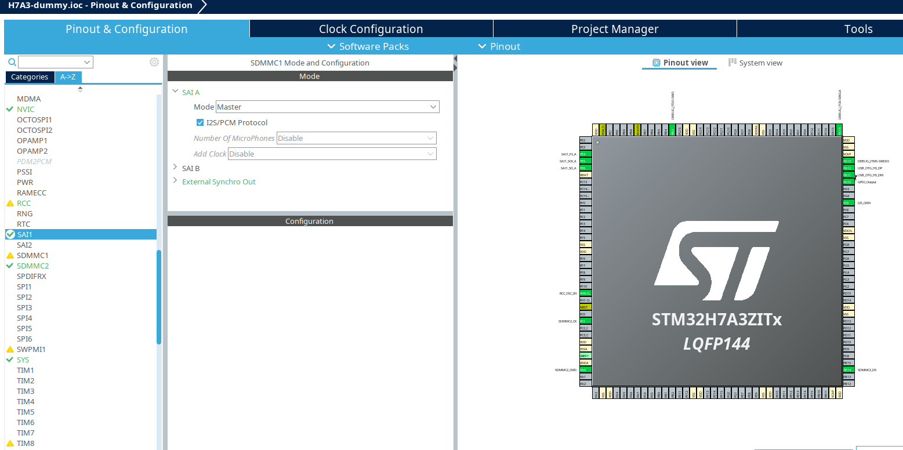Click the check icon beside SYS
Image resolution: width=903 pixels, height=450 pixels.
click(x=9, y=360)
